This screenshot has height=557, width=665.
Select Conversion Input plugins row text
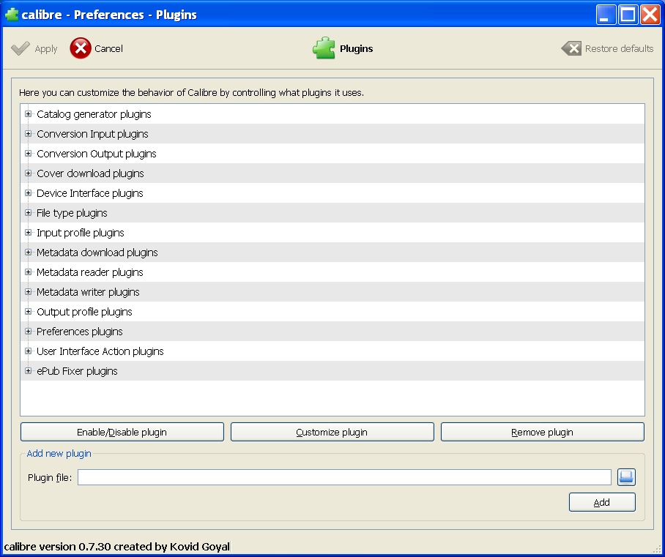coord(92,134)
